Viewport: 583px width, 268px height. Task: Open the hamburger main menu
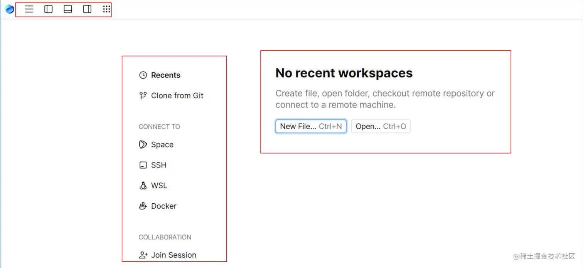click(x=29, y=9)
